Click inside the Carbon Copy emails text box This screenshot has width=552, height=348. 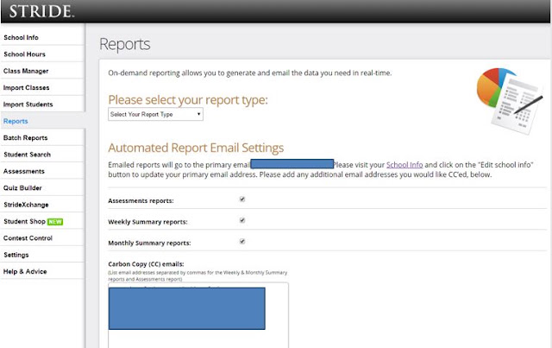[198, 315]
